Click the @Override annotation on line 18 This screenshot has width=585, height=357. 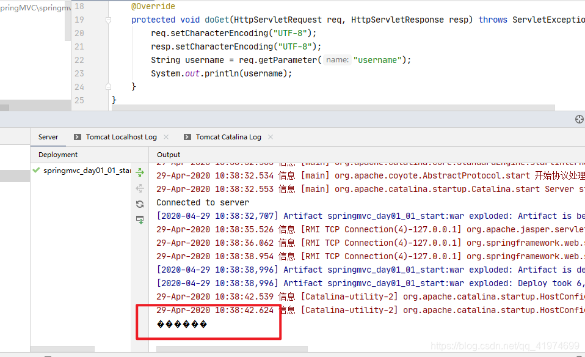[x=153, y=6]
